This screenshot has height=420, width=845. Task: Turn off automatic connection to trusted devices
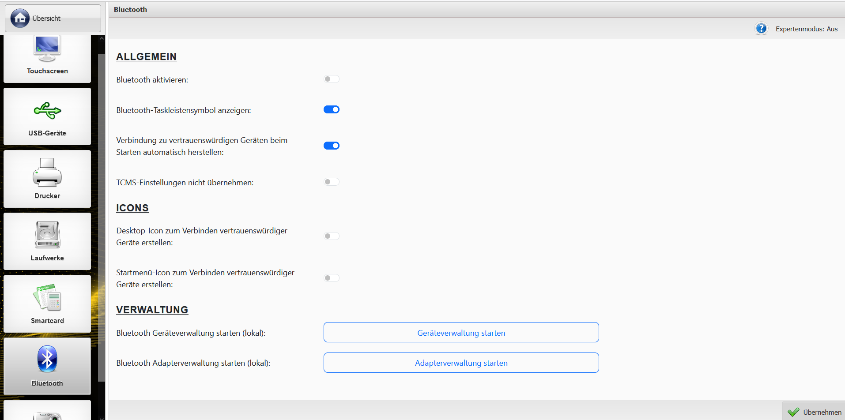332,146
